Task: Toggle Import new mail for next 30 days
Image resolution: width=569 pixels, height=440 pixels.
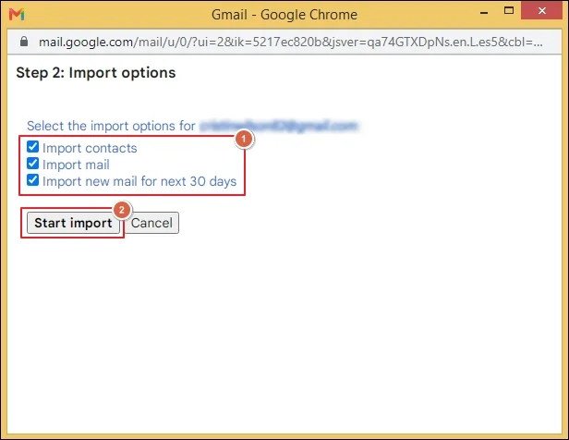Action: (x=32, y=179)
